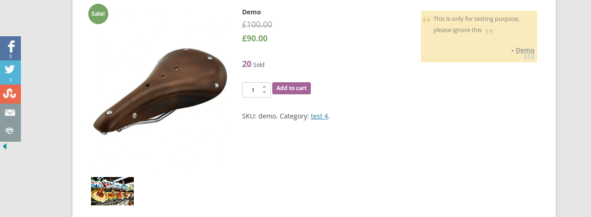Click the quantity input field
The image size is (591, 217).
(x=253, y=90)
